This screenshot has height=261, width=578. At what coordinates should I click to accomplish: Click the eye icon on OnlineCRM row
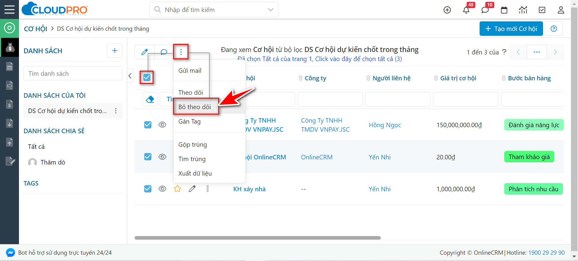[162, 157]
